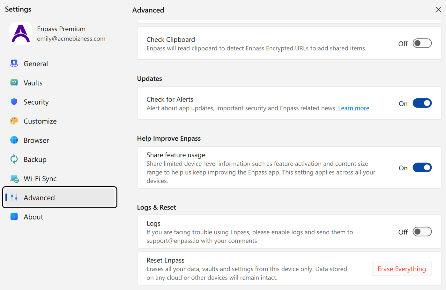This screenshot has height=290, width=446.
Task: Click the On label beside Check for Alerts
Action: click(x=403, y=104)
